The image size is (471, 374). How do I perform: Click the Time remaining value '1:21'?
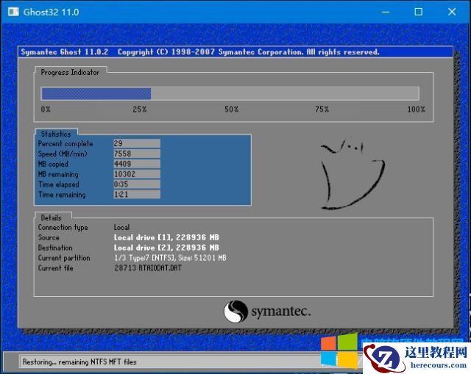pyautogui.click(x=137, y=195)
